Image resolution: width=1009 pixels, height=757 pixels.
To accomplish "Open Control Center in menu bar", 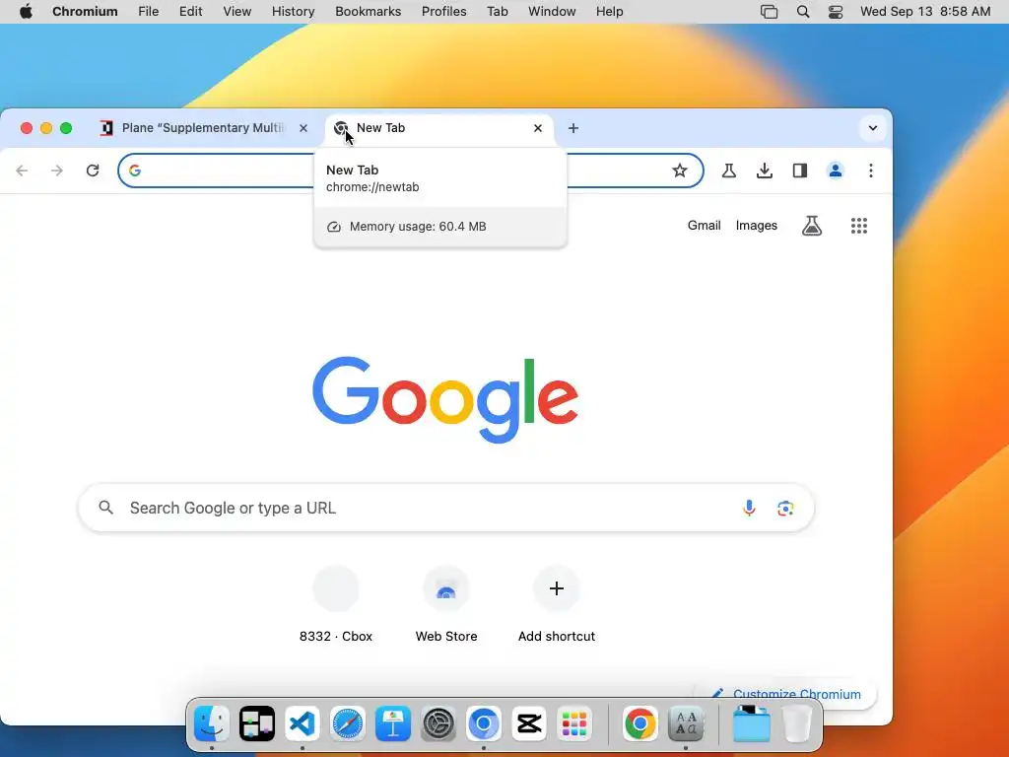I will (x=836, y=12).
